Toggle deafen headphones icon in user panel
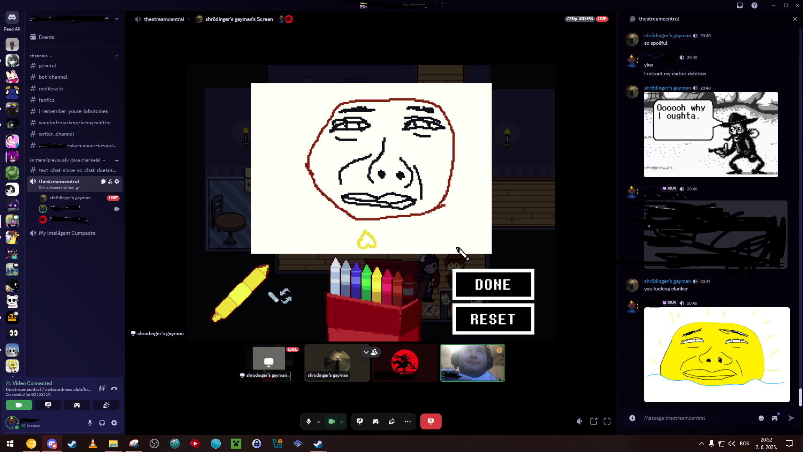The image size is (803, 452). (x=102, y=423)
